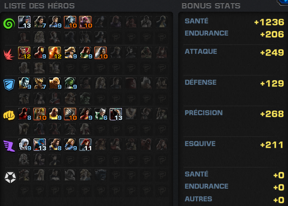Select red-haired Black Widow level 11 portrait

coord(85,145)
